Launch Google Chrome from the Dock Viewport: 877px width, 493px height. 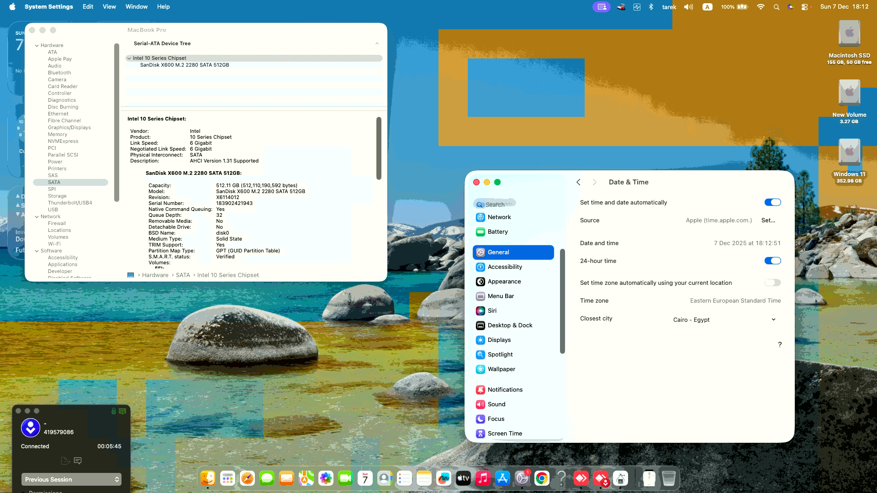[x=542, y=478]
